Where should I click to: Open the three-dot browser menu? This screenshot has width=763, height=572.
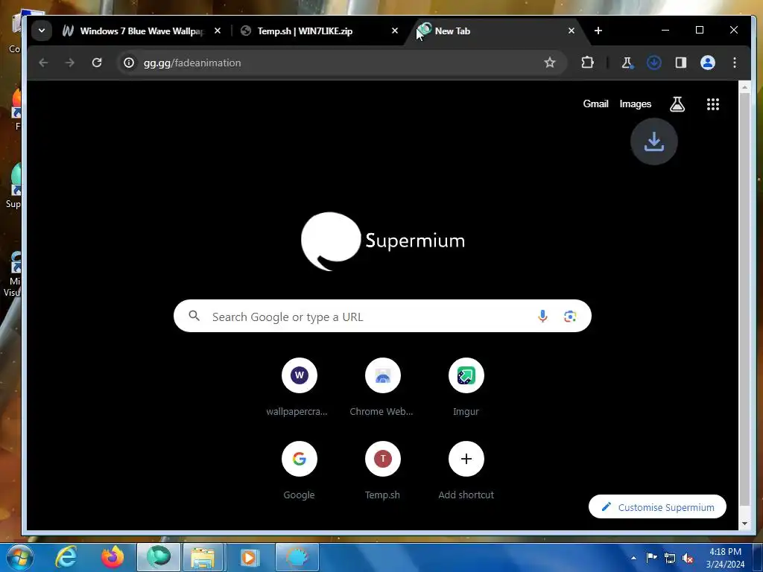(734, 63)
